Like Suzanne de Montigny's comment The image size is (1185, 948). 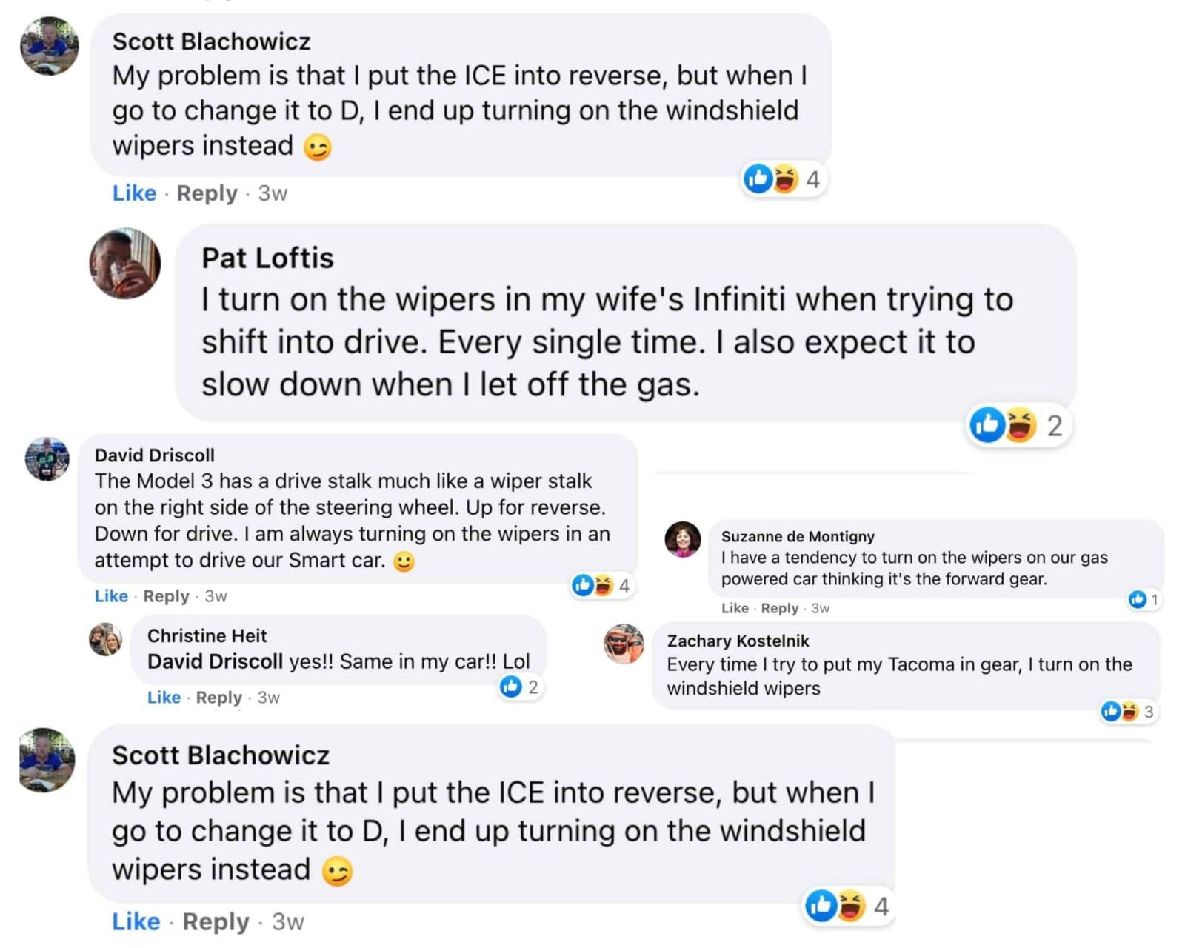[x=735, y=608]
